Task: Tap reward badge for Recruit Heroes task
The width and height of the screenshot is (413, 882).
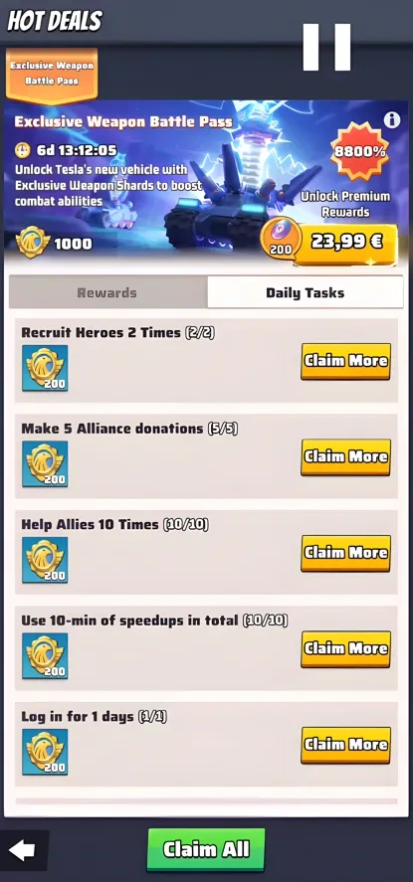Action: click(45, 368)
